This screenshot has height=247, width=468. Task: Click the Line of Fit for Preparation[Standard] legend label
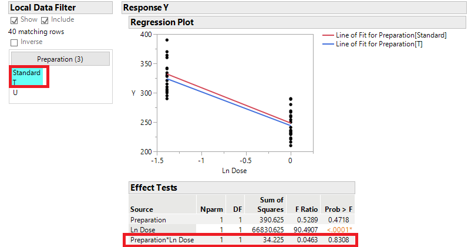coord(391,35)
